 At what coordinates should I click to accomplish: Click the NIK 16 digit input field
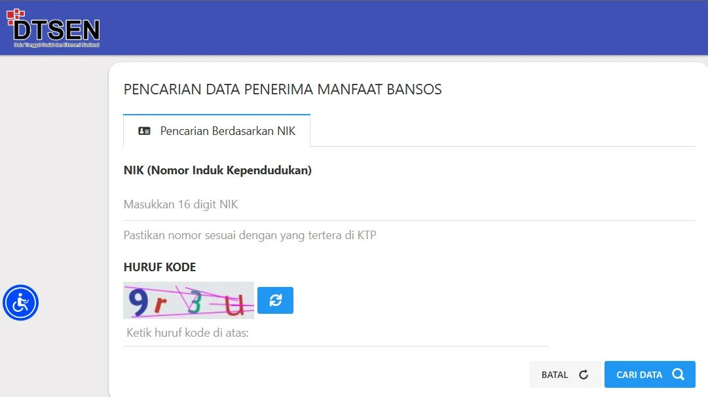click(x=409, y=204)
